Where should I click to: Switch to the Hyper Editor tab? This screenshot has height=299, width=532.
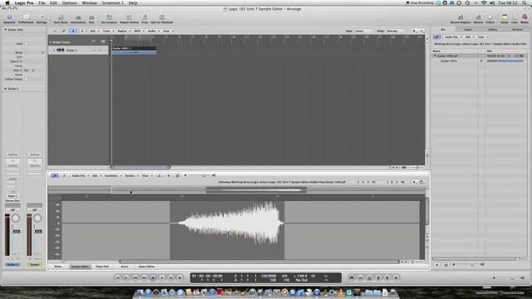click(146, 267)
